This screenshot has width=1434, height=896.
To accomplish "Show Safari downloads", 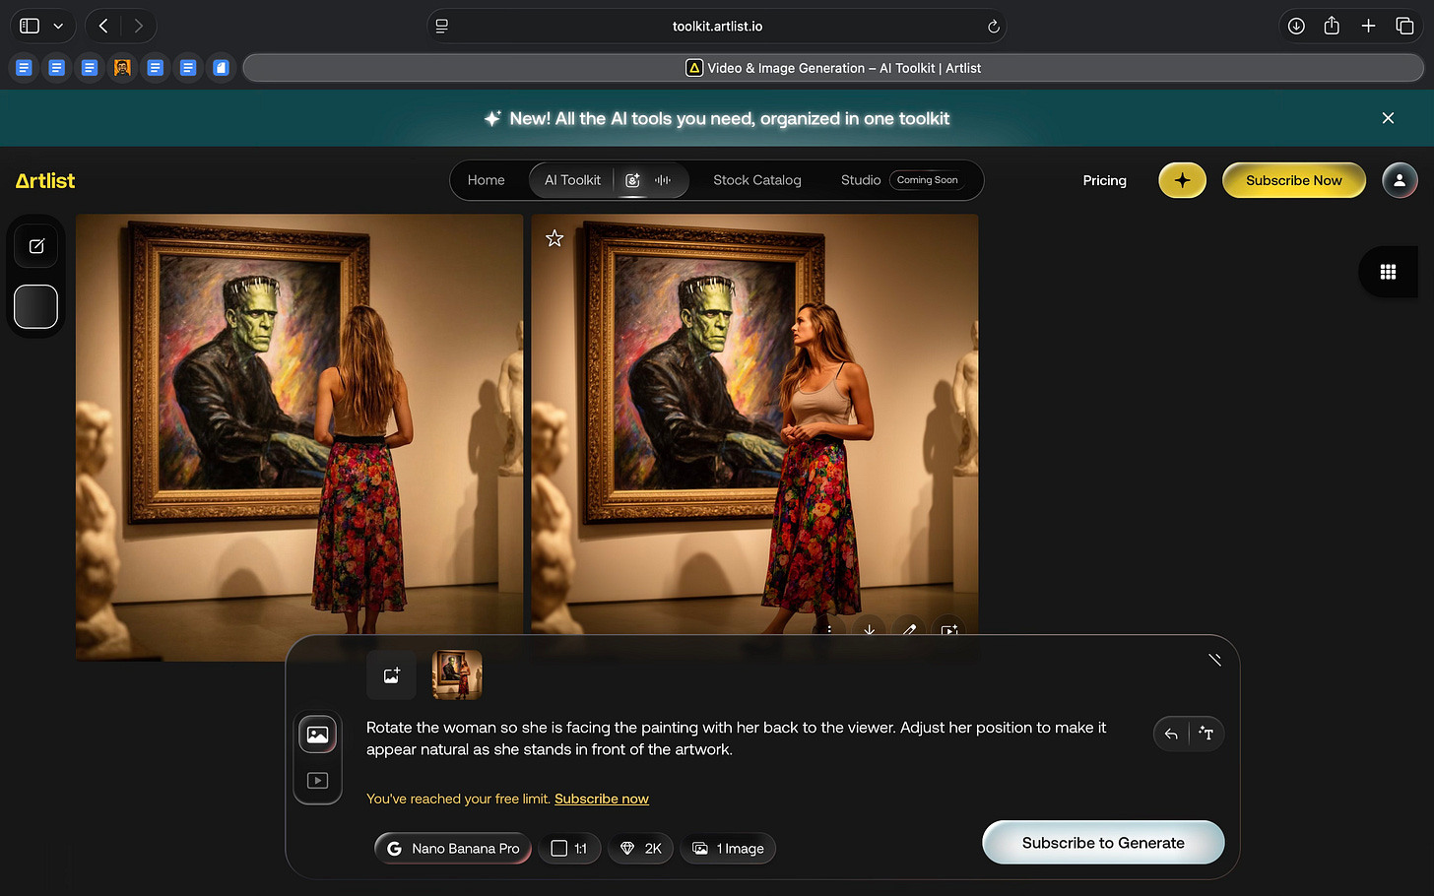I will (x=1296, y=27).
